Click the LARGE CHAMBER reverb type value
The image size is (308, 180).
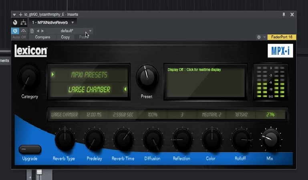click(64, 115)
